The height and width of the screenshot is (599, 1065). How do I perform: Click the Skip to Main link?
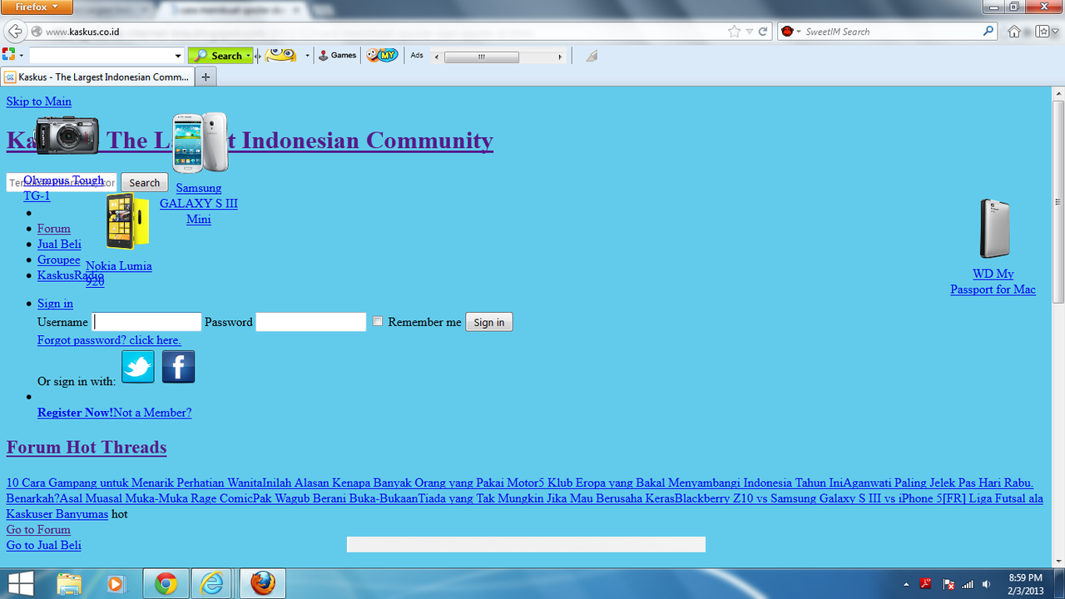pyautogui.click(x=39, y=101)
